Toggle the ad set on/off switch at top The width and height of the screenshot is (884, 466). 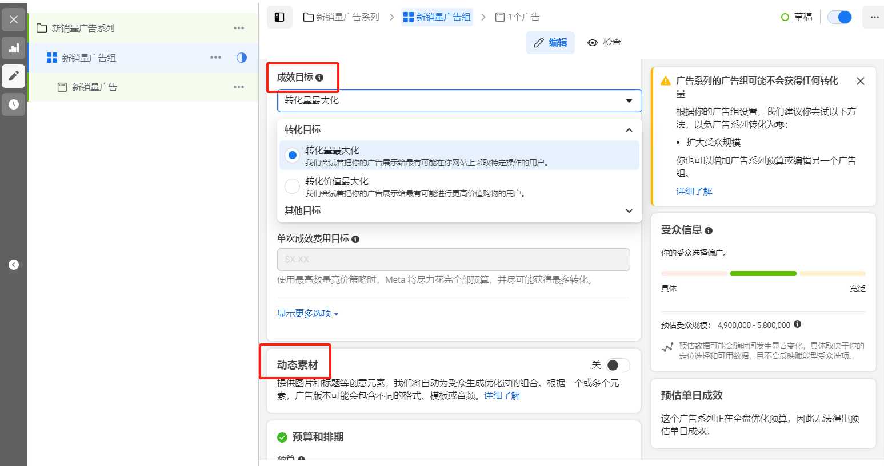(840, 17)
